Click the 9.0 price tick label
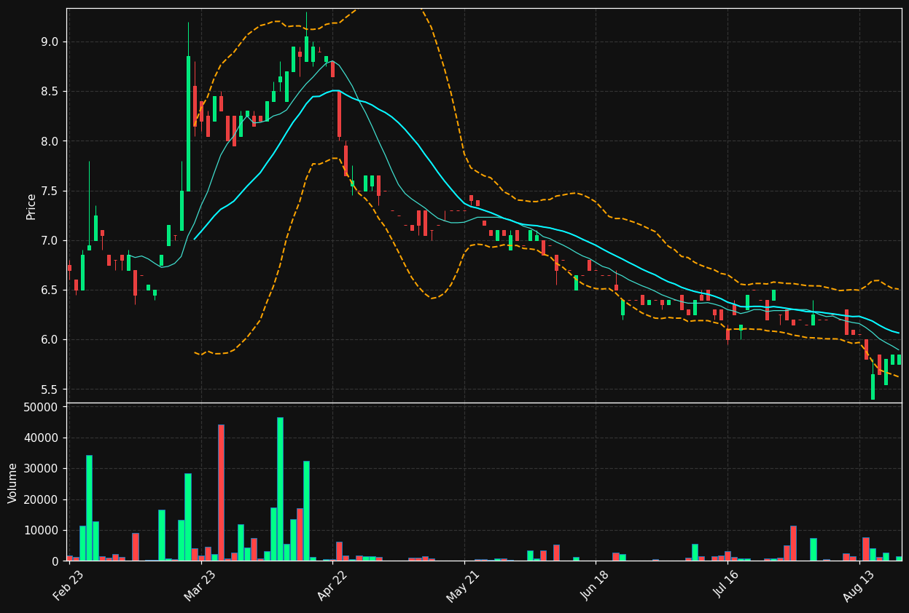This screenshot has width=909, height=613. pyautogui.click(x=50, y=42)
